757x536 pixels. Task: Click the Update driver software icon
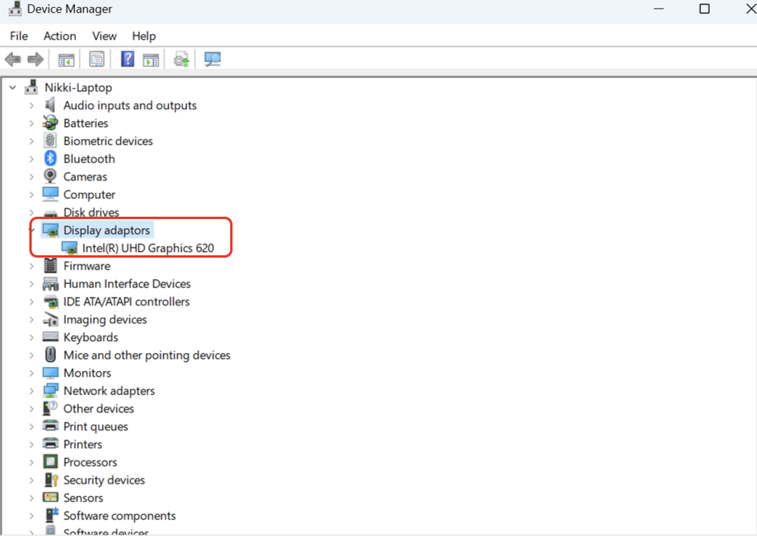(x=182, y=59)
